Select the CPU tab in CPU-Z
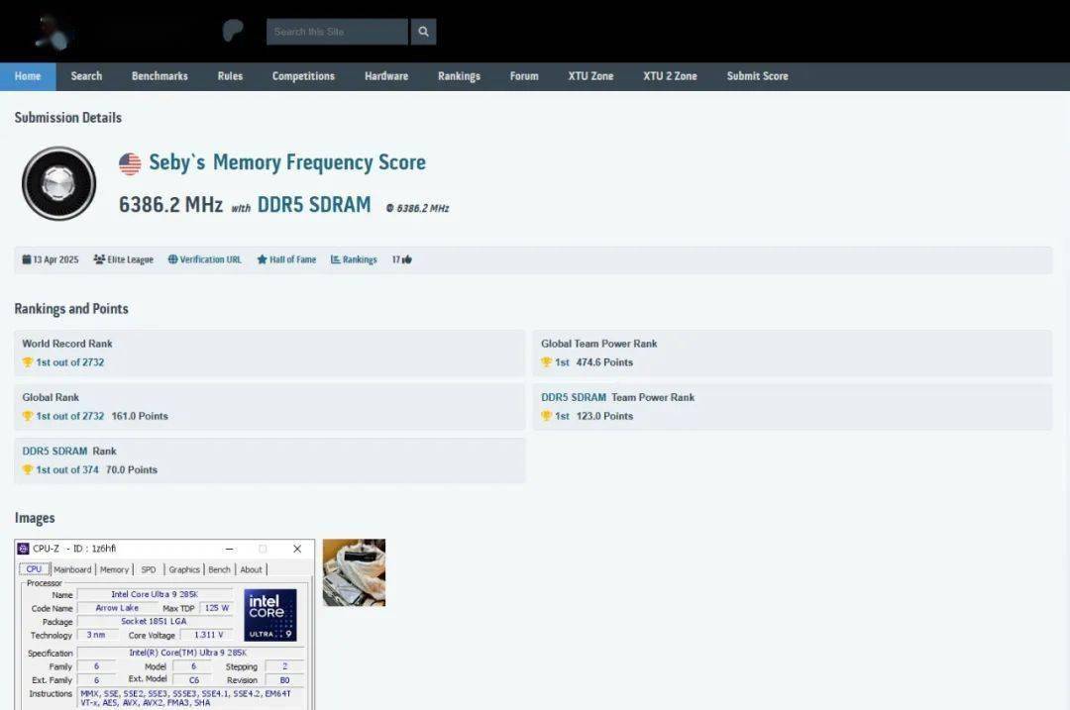Viewport: 1070px width, 710px height. point(34,568)
